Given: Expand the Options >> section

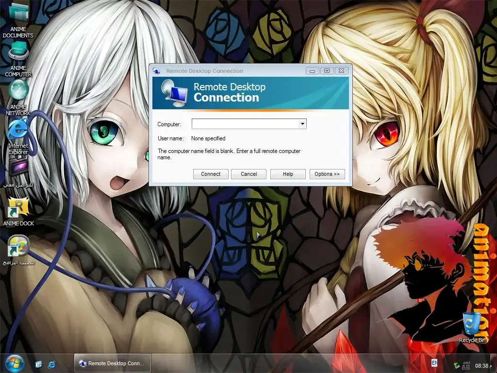Looking at the screenshot, I should tap(327, 174).
